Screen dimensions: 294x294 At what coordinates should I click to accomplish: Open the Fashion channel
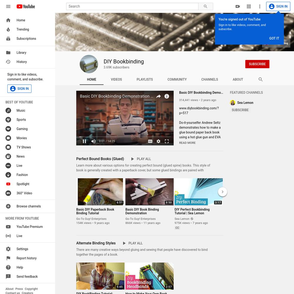click(28, 175)
